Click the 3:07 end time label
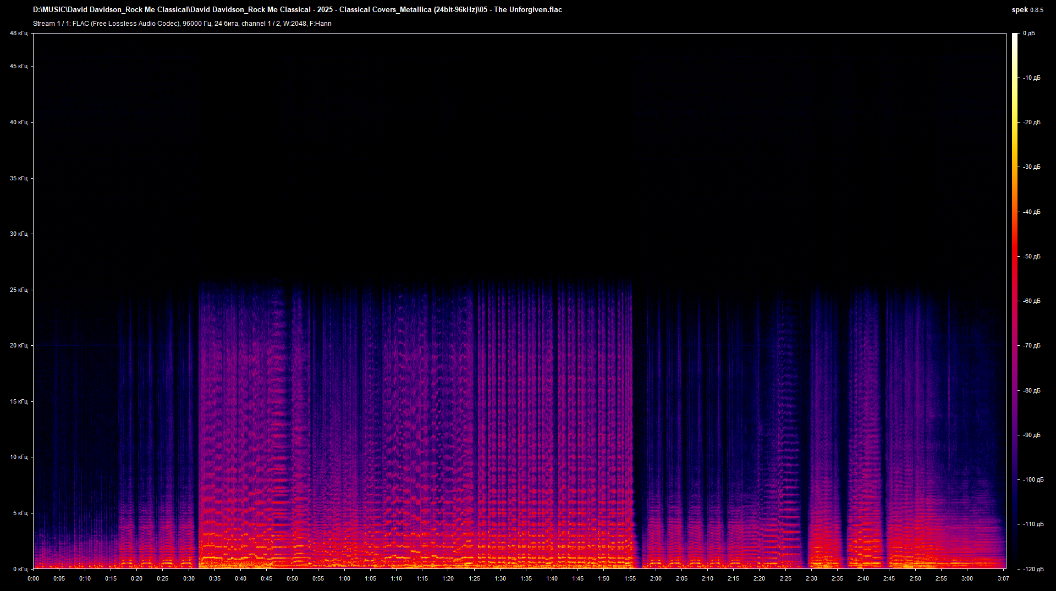The width and height of the screenshot is (1056, 591). (1003, 578)
